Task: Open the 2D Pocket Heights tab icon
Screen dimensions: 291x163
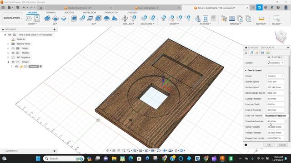Action: click(257, 53)
